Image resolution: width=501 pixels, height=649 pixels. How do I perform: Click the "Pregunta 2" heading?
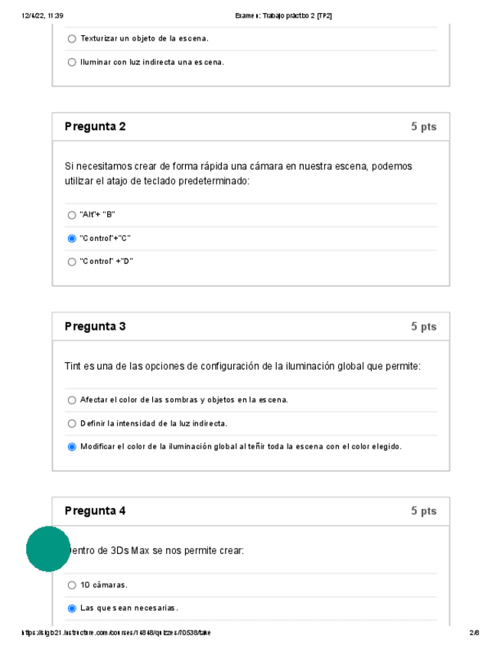coord(95,127)
